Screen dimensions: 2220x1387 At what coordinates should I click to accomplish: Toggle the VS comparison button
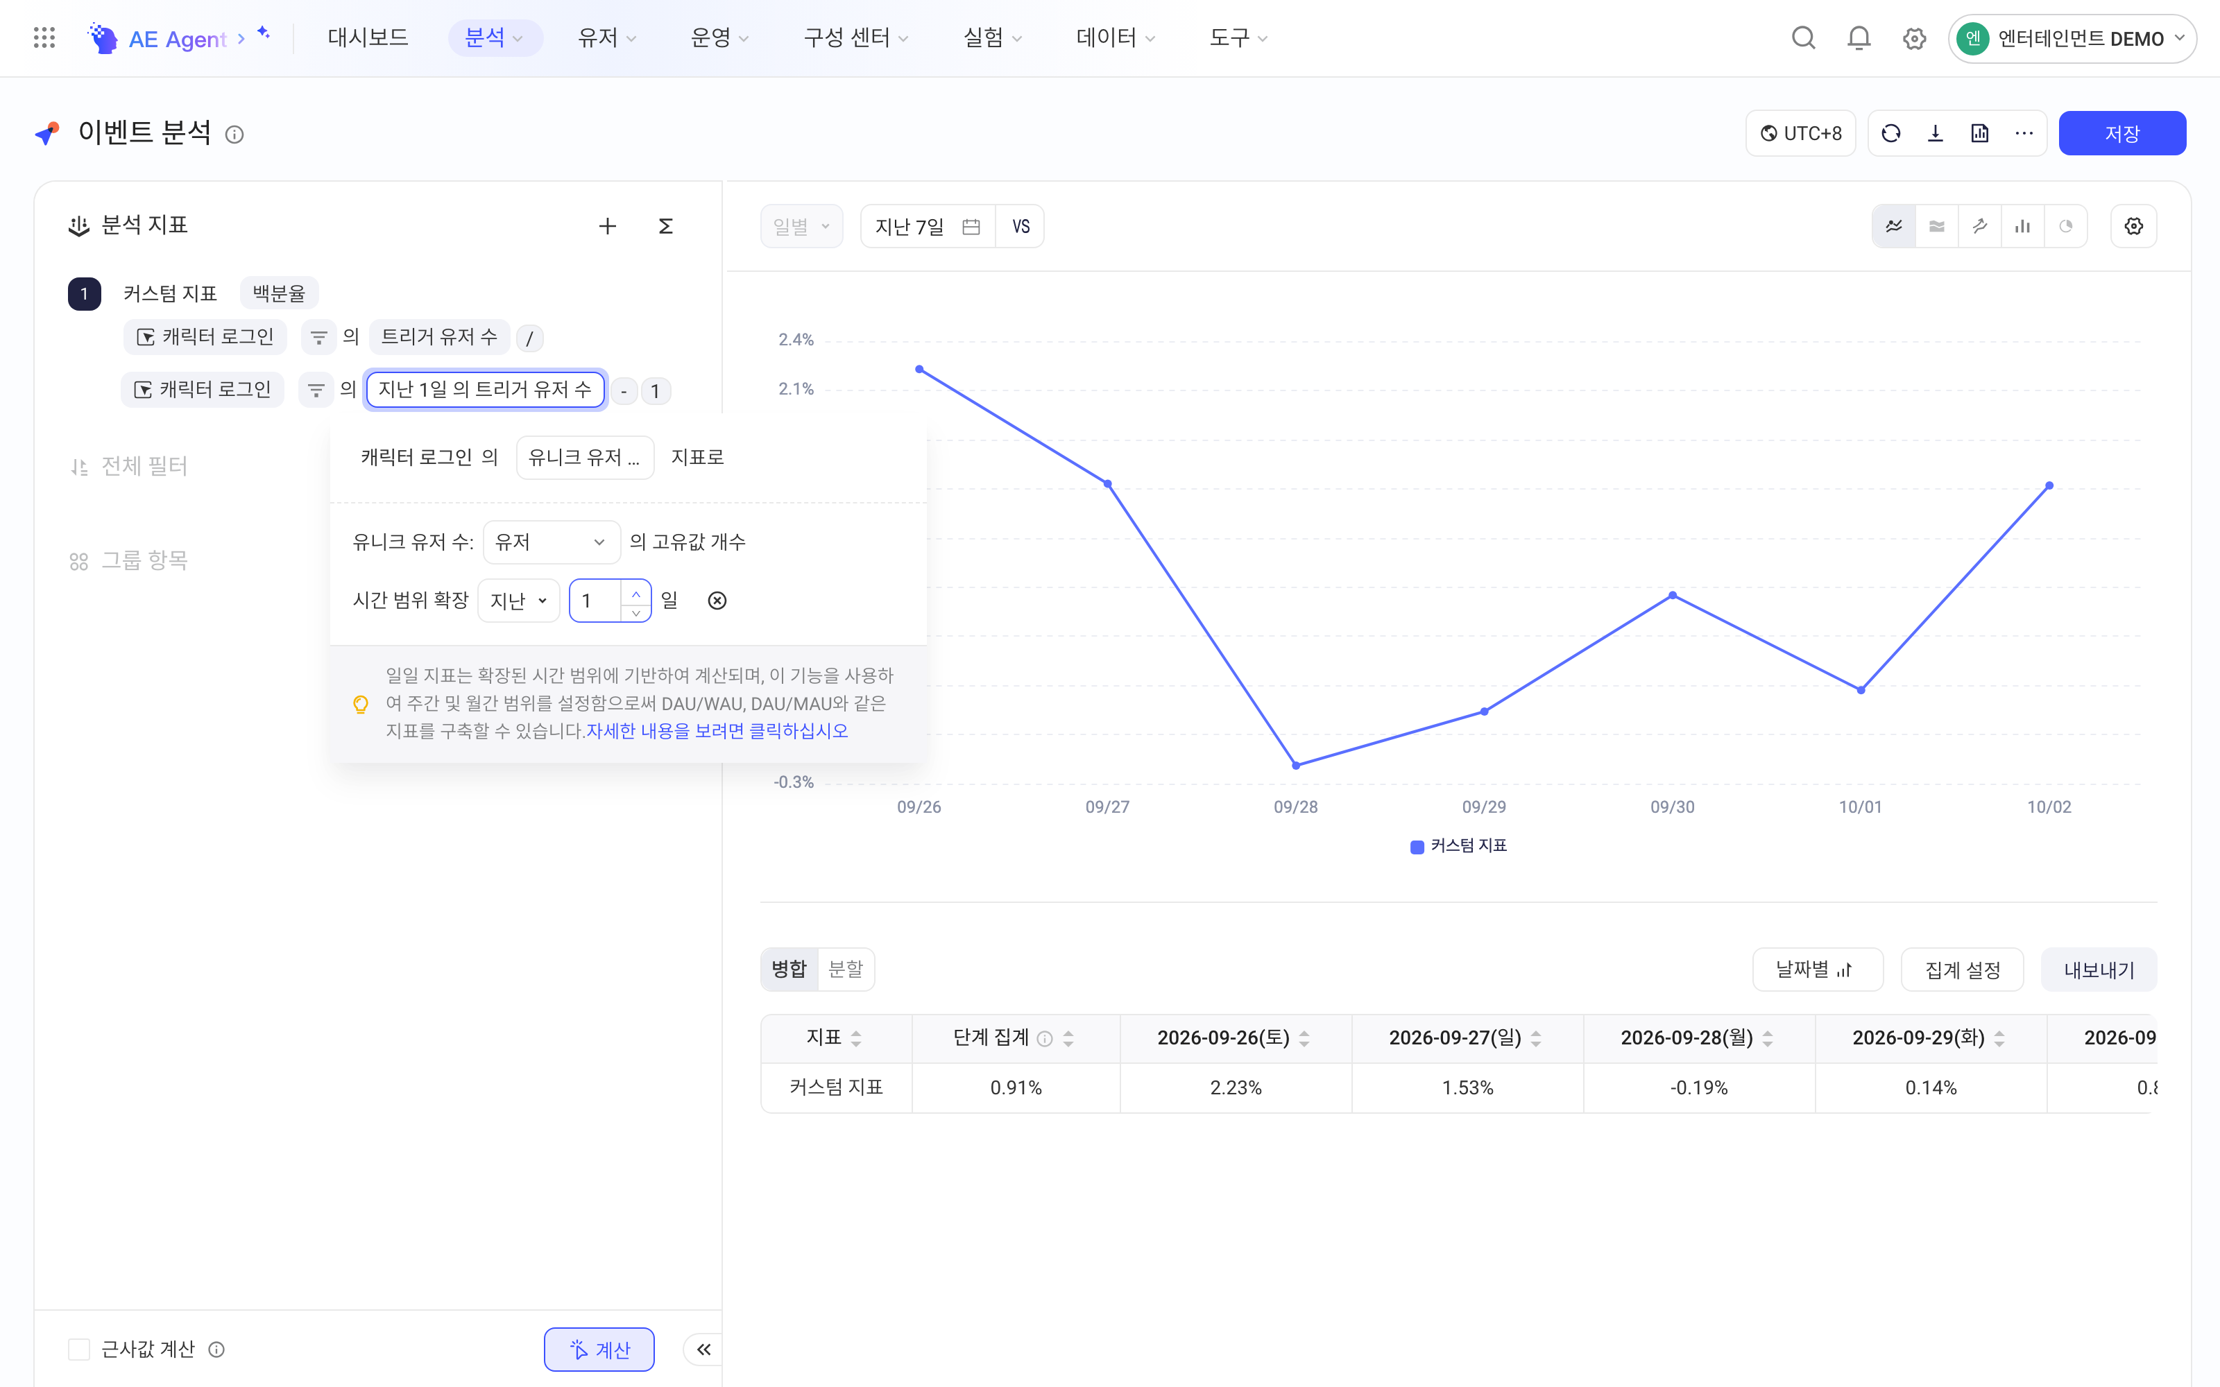(1021, 225)
